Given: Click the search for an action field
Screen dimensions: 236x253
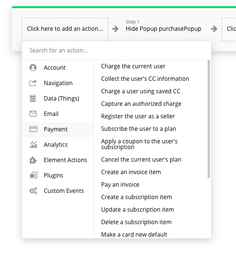Looking at the screenshot, I should pos(117,51).
